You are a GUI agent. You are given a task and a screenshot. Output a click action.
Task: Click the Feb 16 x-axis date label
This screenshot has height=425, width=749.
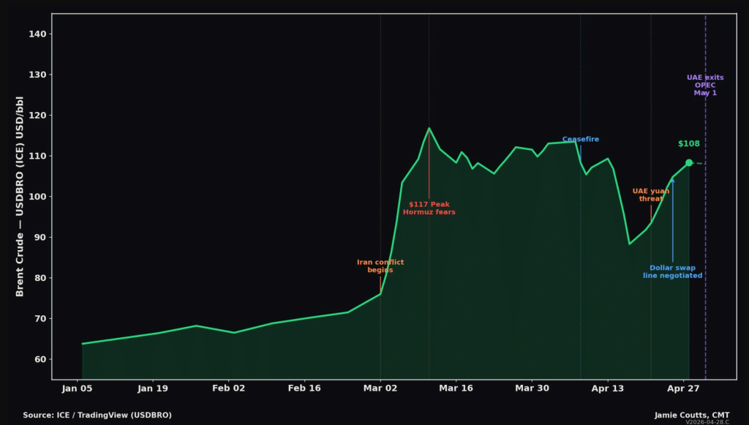[304, 388]
